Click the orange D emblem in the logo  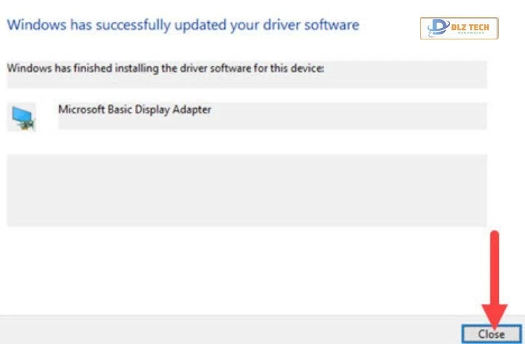[435, 28]
